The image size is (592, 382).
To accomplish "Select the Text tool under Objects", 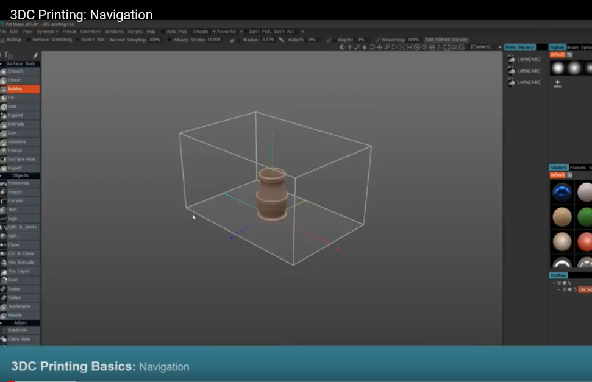I will [20, 209].
